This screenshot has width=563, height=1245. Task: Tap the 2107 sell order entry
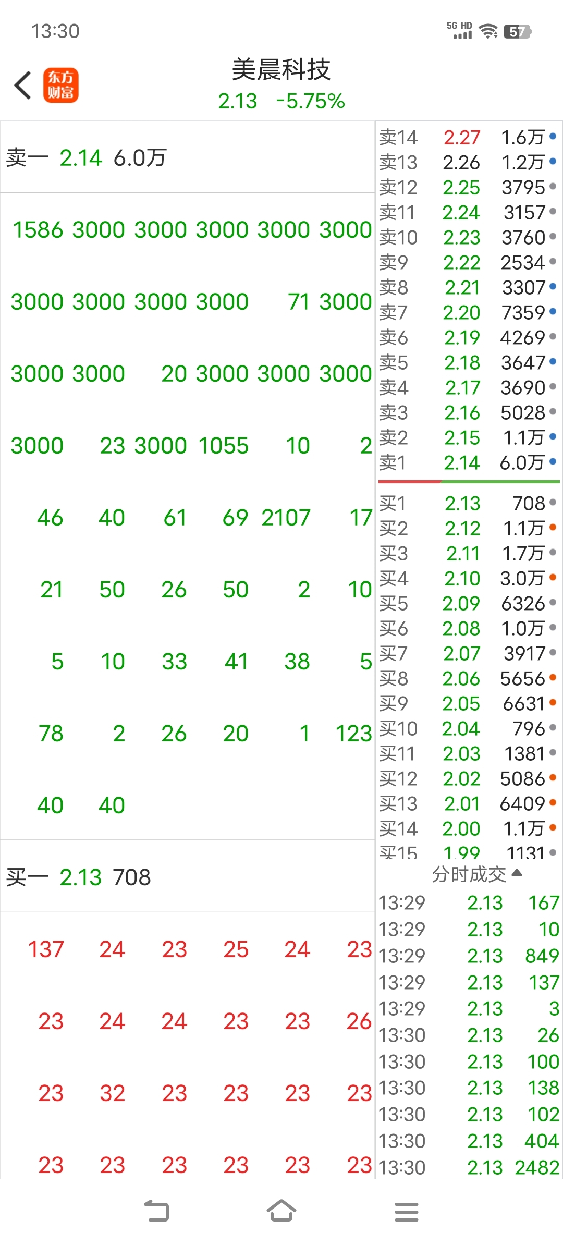click(x=286, y=518)
